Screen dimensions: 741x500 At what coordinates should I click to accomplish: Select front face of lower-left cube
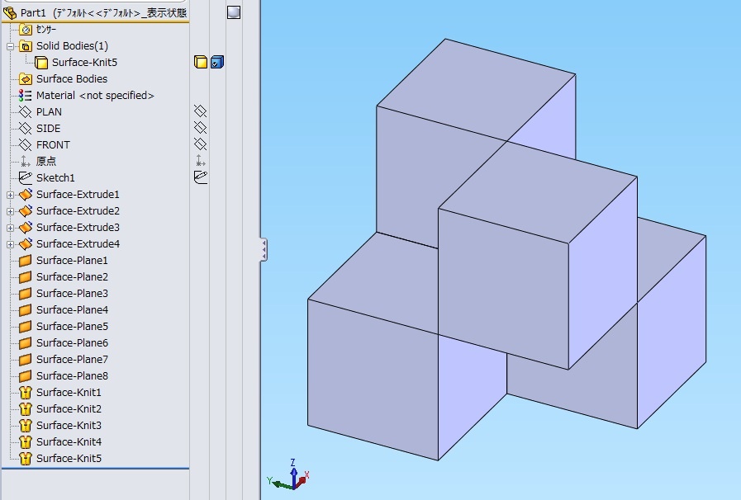373,380
